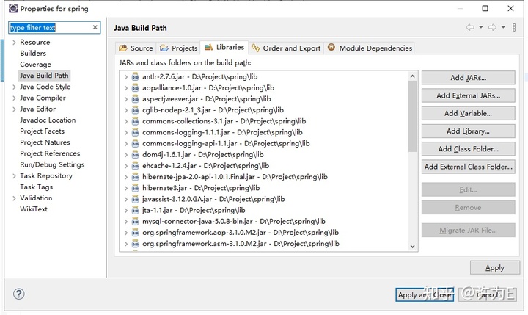Select Builders in the properties tree
The height and width of the screenshot is (315, 528).
(33, 54)
